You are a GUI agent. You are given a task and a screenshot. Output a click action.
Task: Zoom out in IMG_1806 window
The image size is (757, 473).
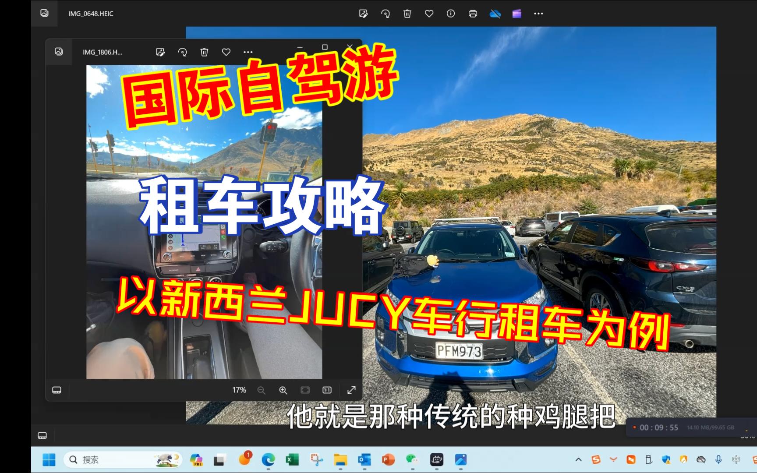click(261, 390)
